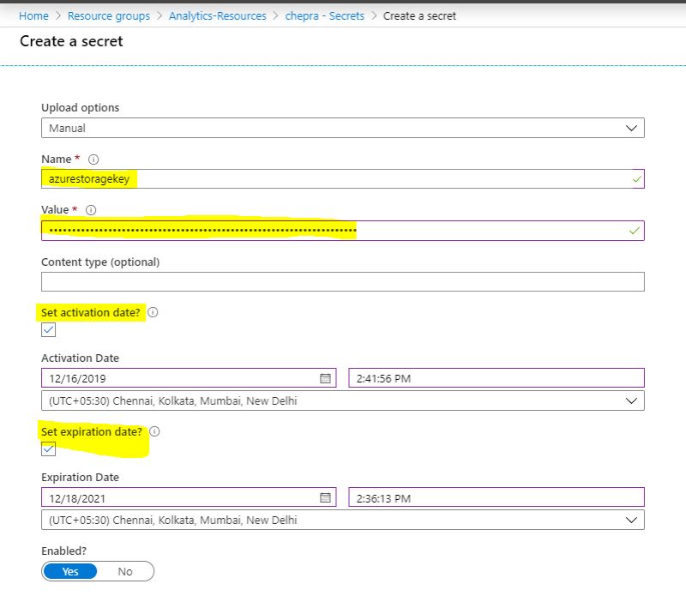Expand the activation timezone dropdown
Image resolution: width=686 pixels, height=602 pixels.
632,399
